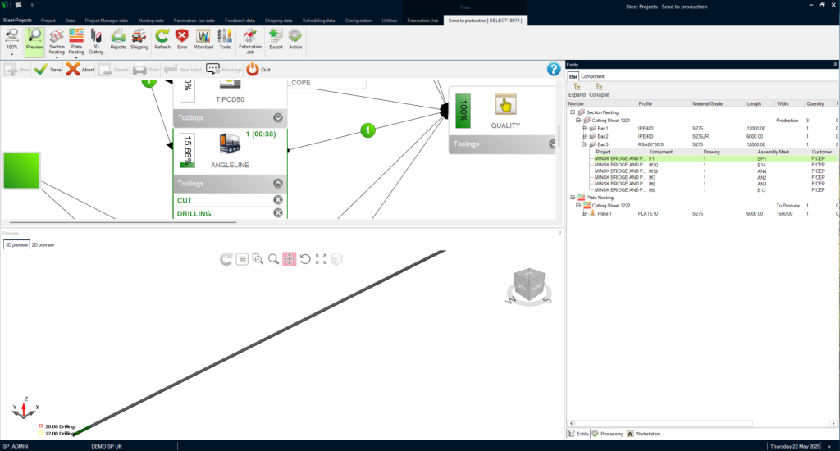Toggle the Preview button in ribbon
Screen dimensions: 840x451
click(x=34, y=39)
